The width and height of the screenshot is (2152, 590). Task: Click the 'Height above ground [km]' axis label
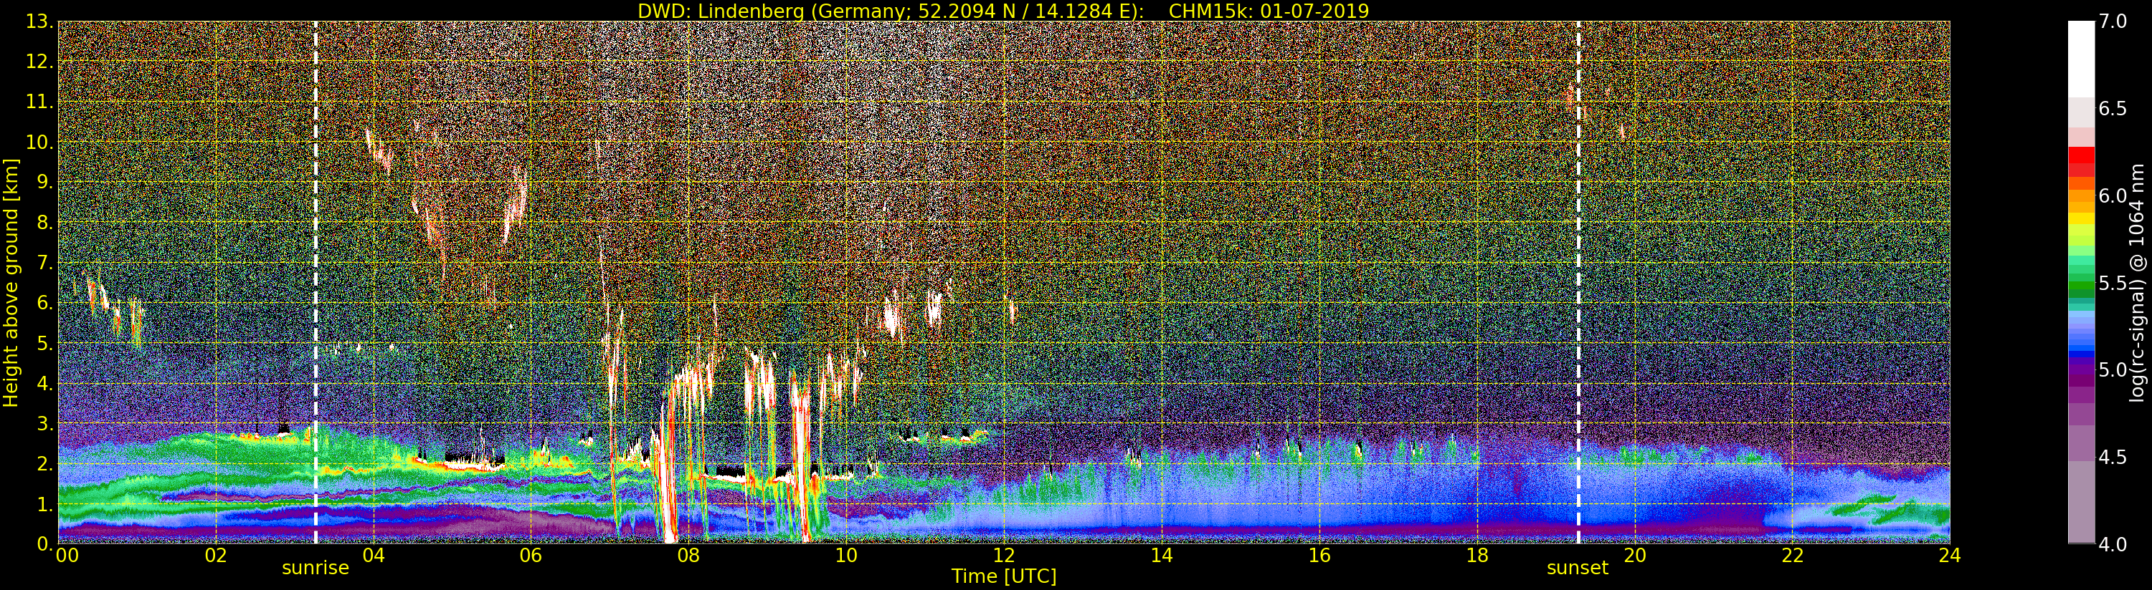click(x=11, y=282)
